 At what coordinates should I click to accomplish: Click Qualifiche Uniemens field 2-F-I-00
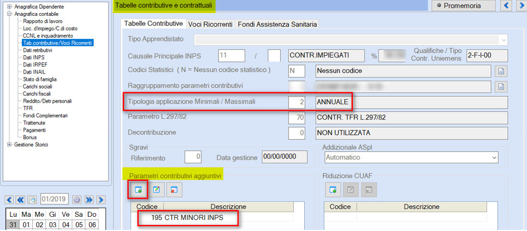coord(487,55)
